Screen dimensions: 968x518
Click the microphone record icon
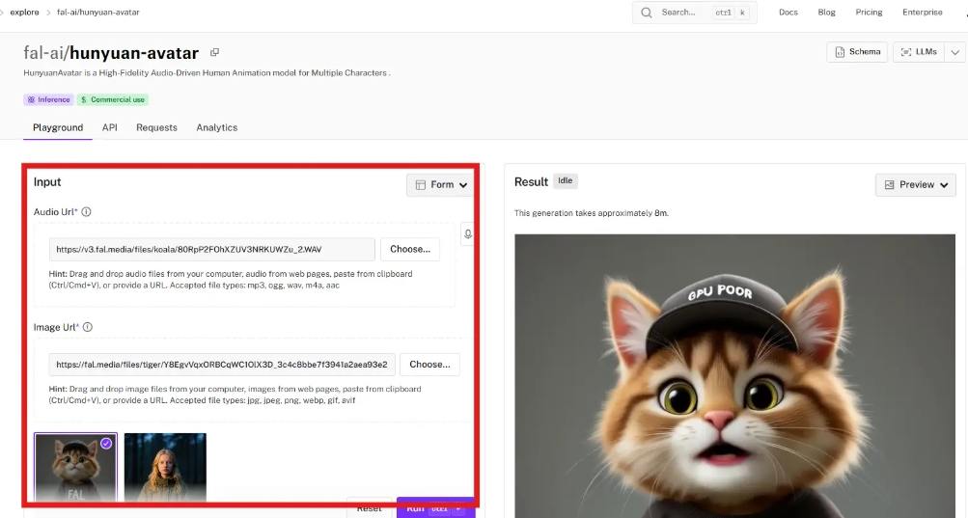point(467,234)
